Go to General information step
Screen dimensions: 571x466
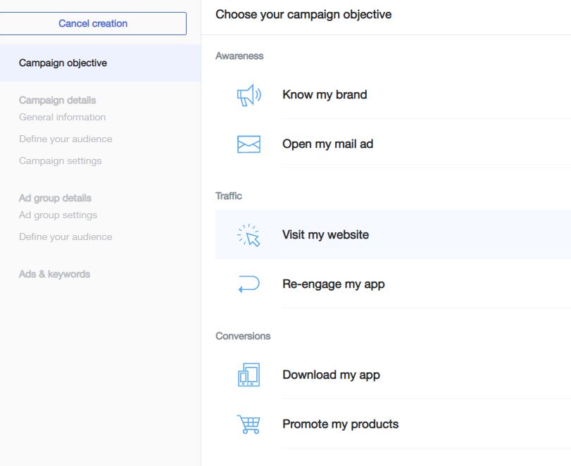pyautogui.click(x=62, y=118)
